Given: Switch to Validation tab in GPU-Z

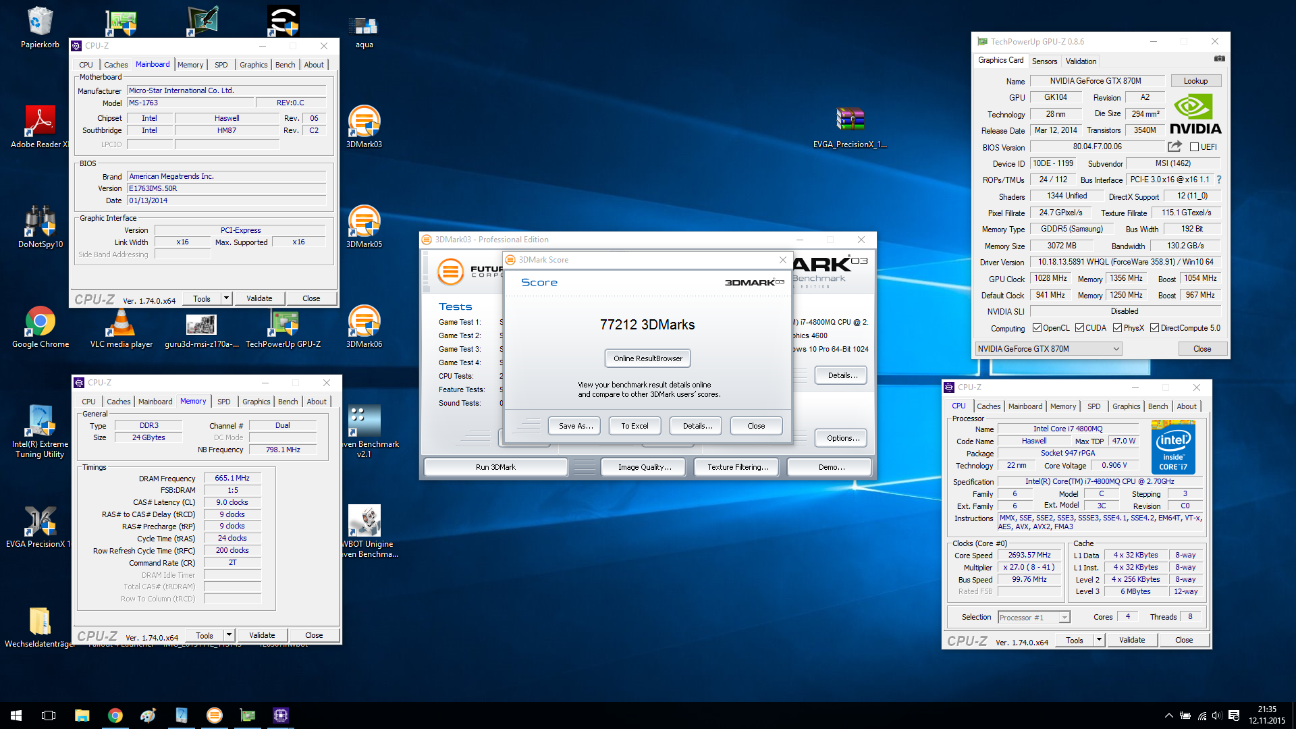Looking at the screenshot, I should click(1081, 61).
